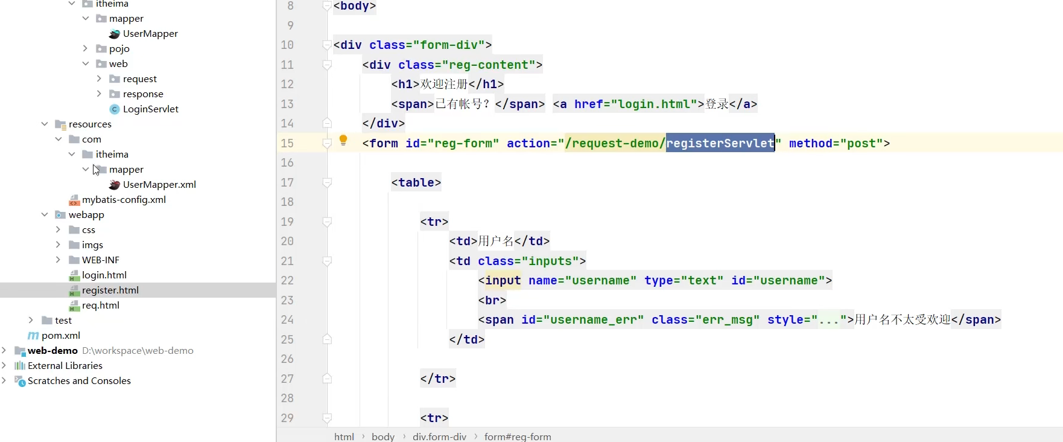Click the web-demo module icon
Viewport: 1063px width, 442px height.
[20, 351]
